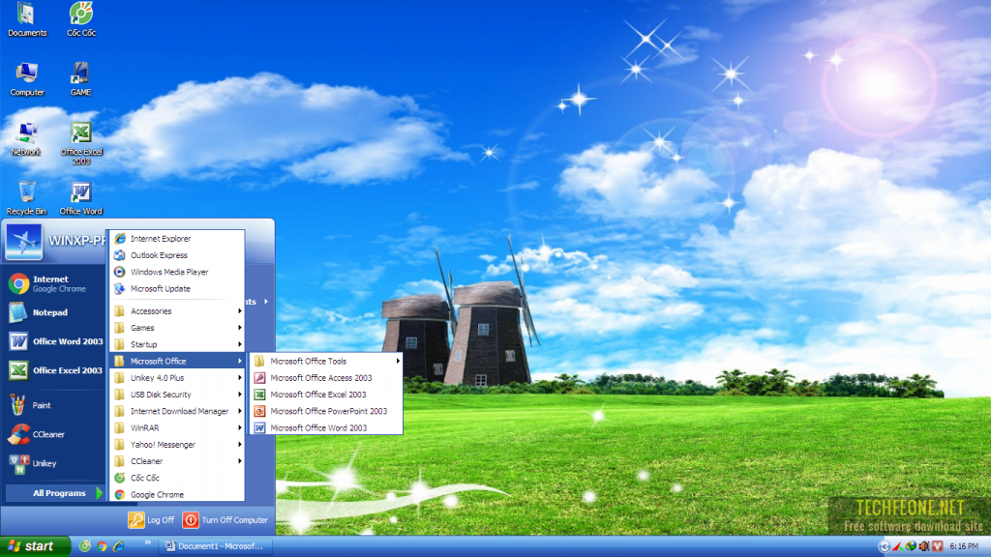Image resolution: width=991 pixels, height=557 pixels.
Task: Expand the Games program folder
Action: point(177,328)
